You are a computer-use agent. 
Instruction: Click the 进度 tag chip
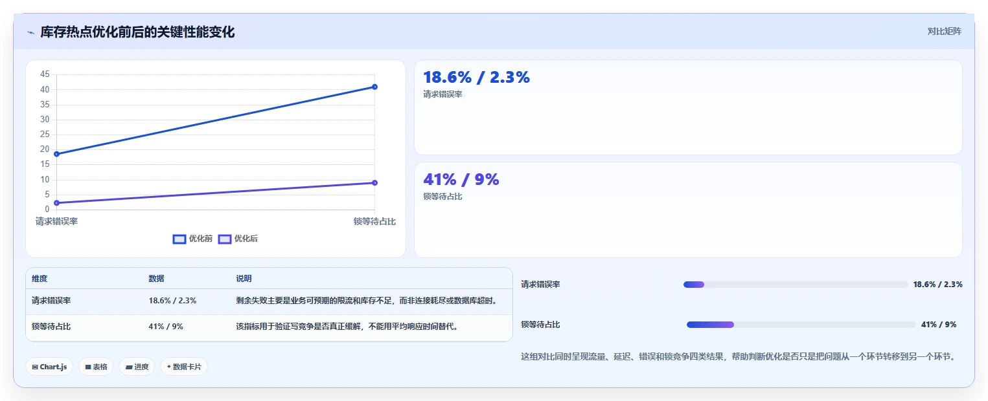click(137, 367)
